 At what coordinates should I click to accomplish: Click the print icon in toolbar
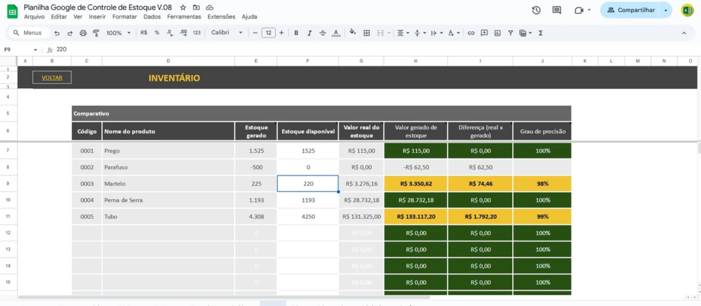pos(83,33)
